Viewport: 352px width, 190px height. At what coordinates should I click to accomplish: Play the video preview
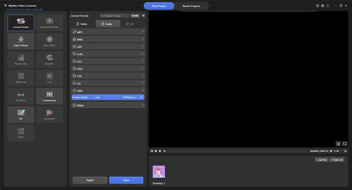click(x=156, y=151)
